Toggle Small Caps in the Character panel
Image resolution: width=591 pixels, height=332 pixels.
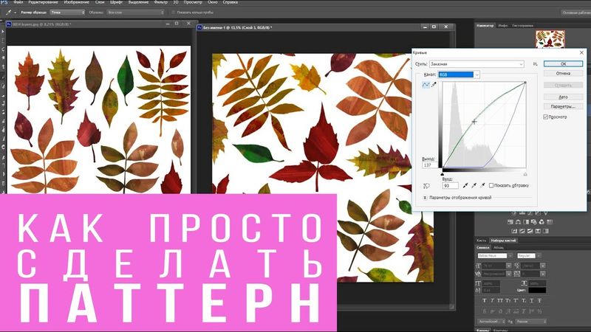508,300
